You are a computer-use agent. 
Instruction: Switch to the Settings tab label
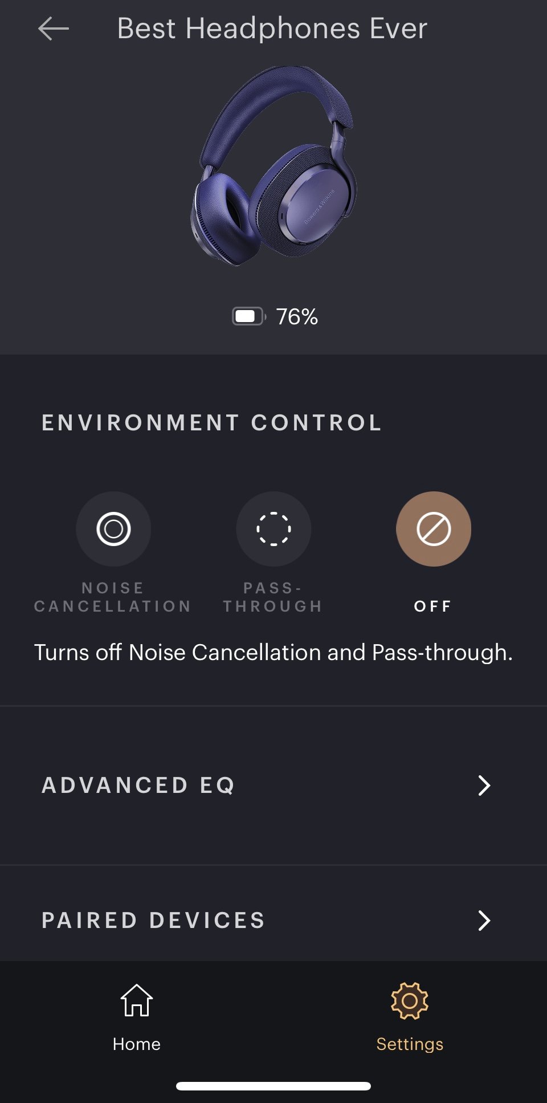[410, 1044]
